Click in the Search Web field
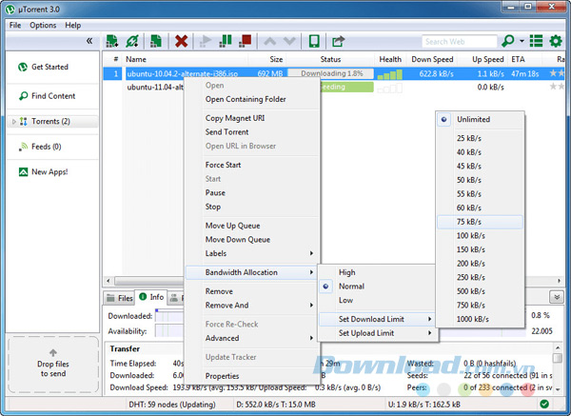 pos(460,42)
